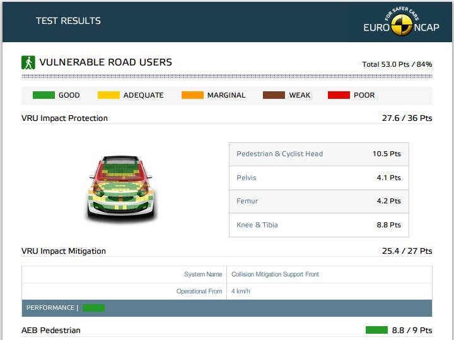Click the VRU Impact Mitigation heading

(x=64, y=251)
